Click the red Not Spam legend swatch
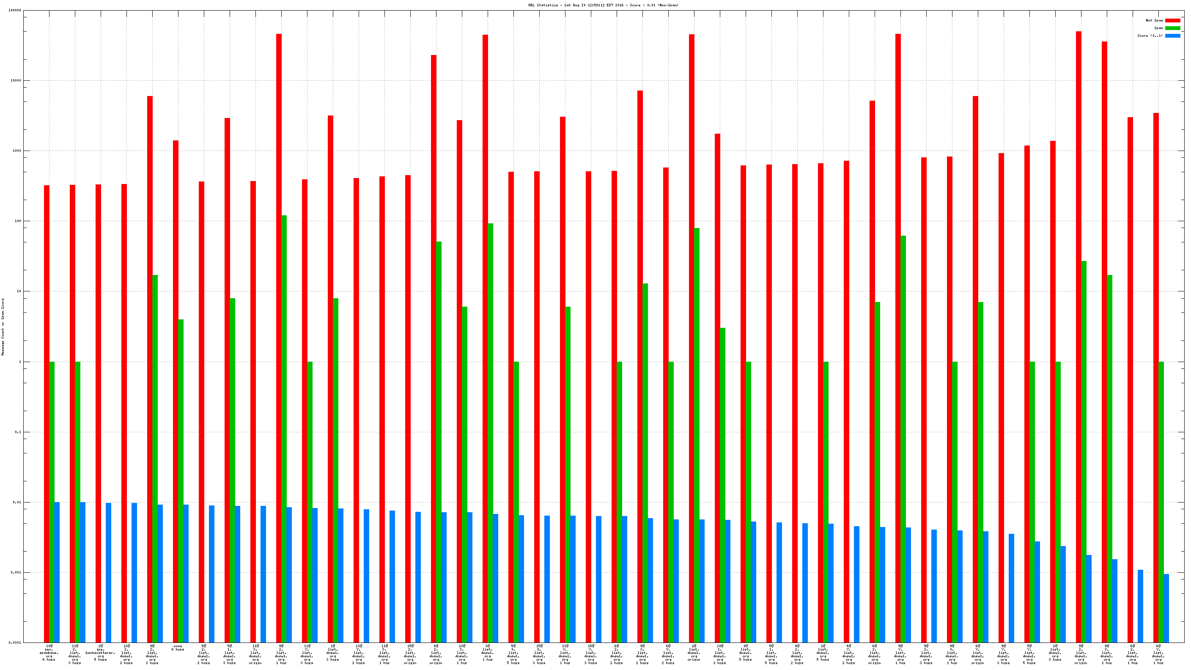Viewport: 1191px width, 670px height. click(x=1172, y=20)
